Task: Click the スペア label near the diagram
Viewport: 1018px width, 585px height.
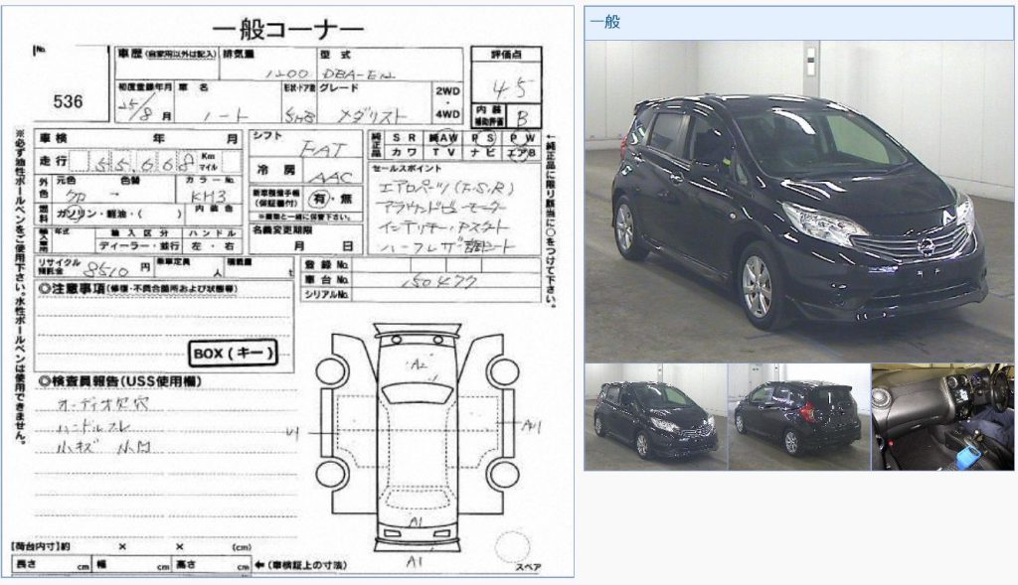Action: [x=529, y=567]
